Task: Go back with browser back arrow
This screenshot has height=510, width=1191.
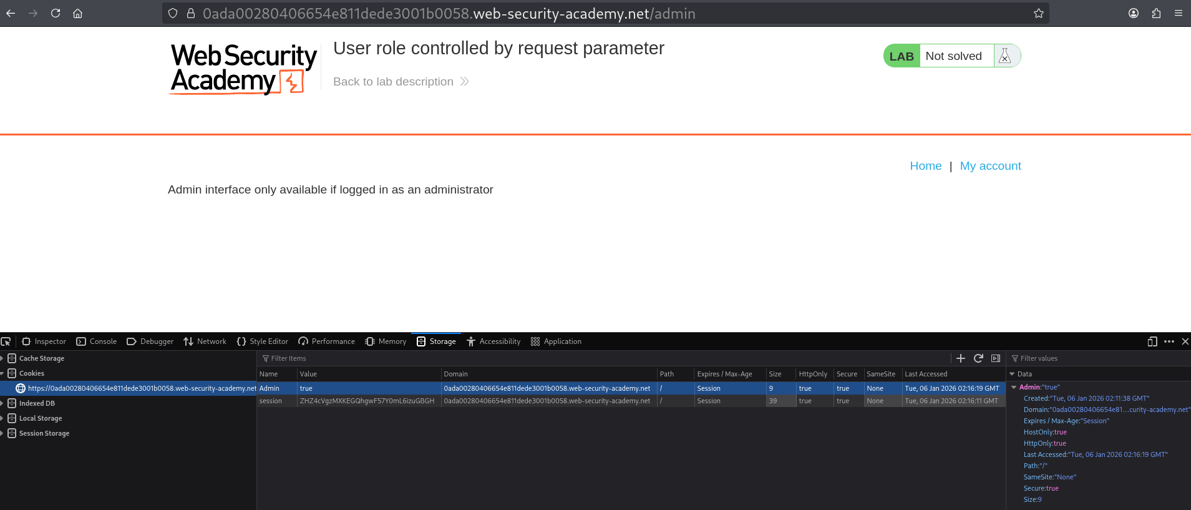Action: 11,13
